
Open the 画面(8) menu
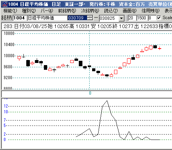[x=130, y=11]
